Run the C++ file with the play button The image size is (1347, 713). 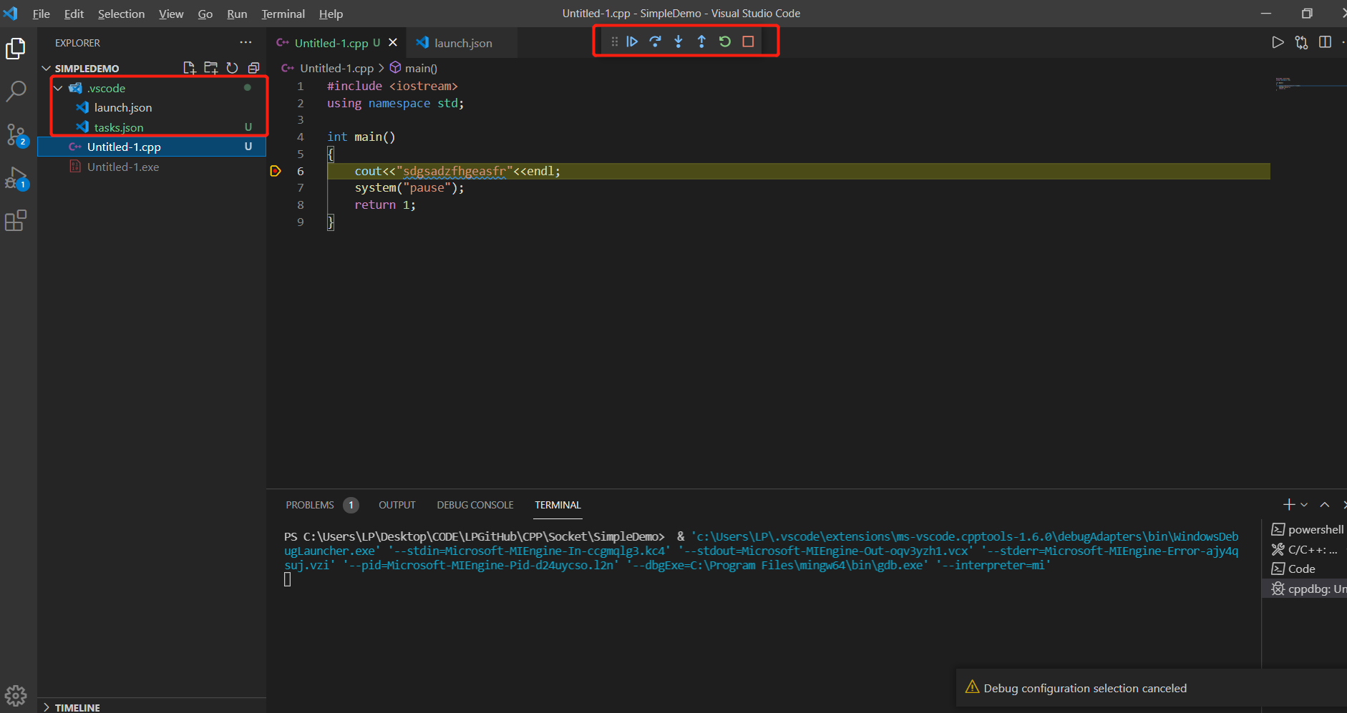coord(1278,42)
